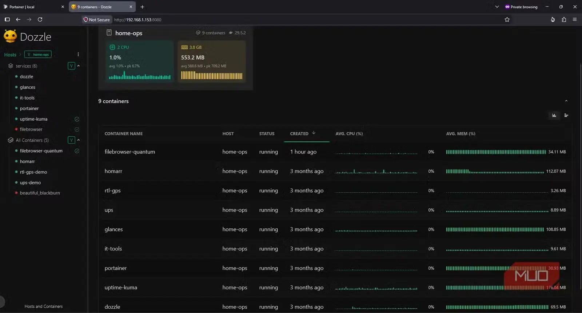Collapse the services group chevron
Image resolution: width=582 pixels, height=313 pixels.
pos(79,66)
